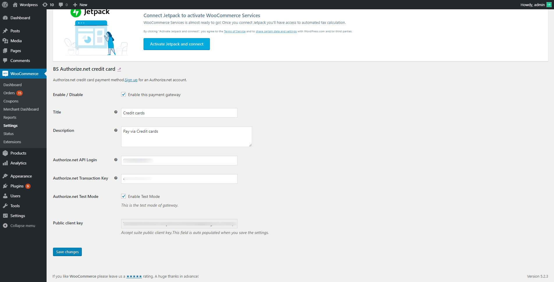Click the Appearance paintbrush icon
This screenshot has width=554, height=282.
pyautogui.click(x=5, y=176)
